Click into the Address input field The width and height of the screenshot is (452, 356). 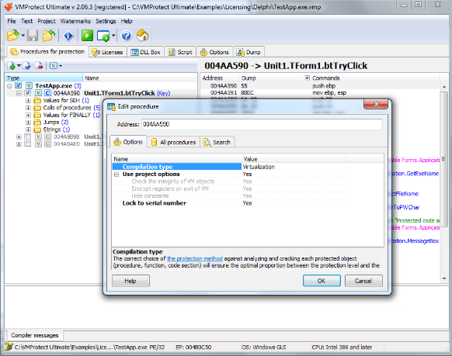pos(262,124)
